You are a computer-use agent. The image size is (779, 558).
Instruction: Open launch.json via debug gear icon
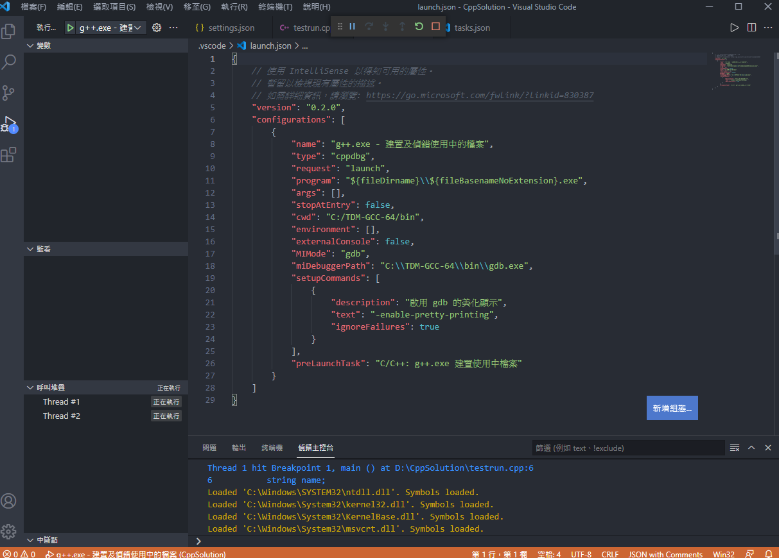pyautogui.click(x=157, y=28)
